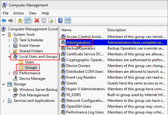This screenshot has width=168, height=115.
Task: Click the blue Help question mark icon
Action: click(x=60, y=20)
